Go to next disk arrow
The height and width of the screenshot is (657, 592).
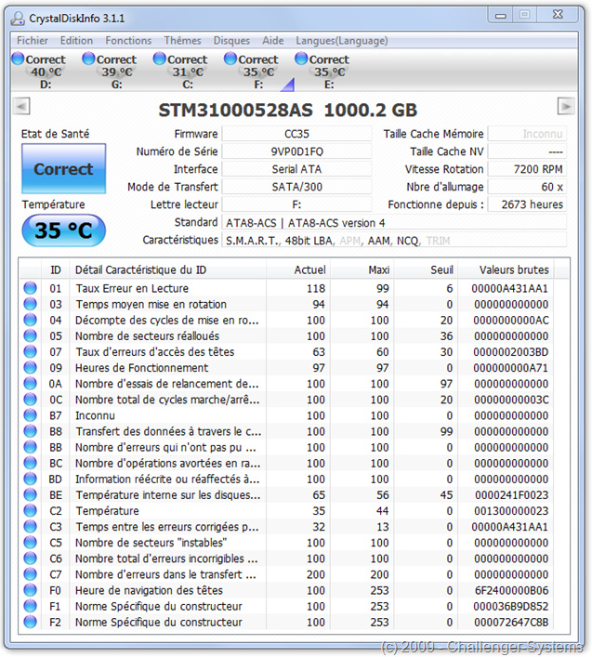pos(566,106)
